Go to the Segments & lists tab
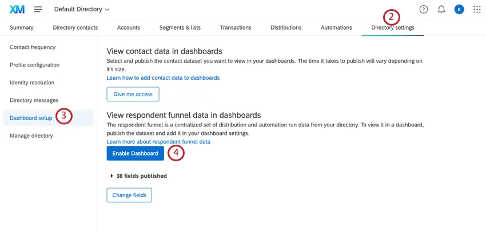Image resolution: width=486 pixels, height=233 pixels. coord(180,27)
